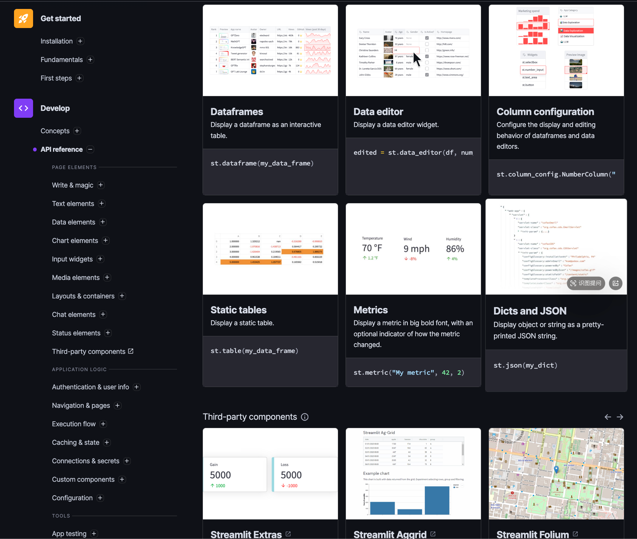The width and height of the screenshot is (637, 539).
Task: Open the Layouts & containers page
Action: pos(83,296)
